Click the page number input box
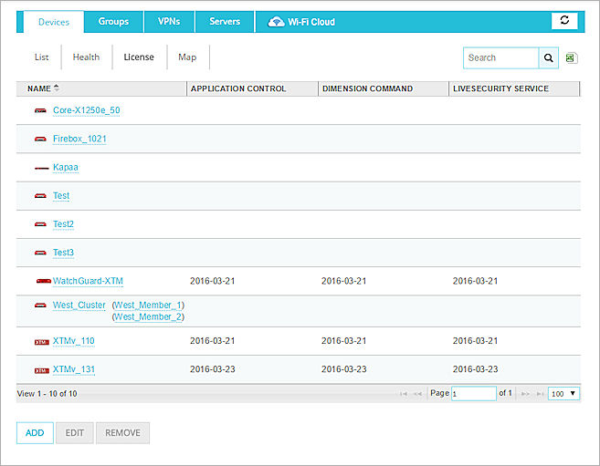 pos(473,393)
